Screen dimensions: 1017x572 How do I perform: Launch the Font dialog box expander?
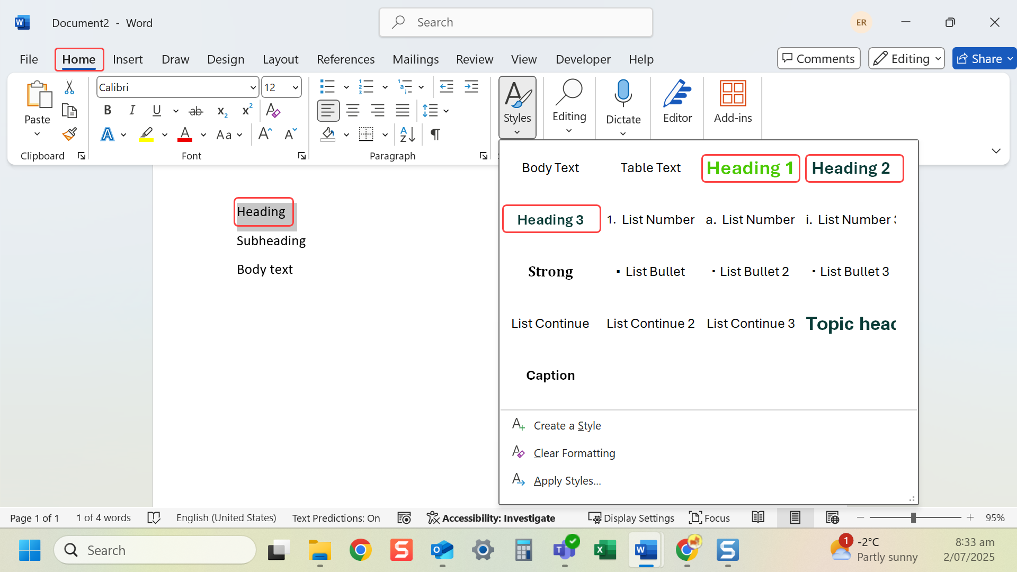click(x=301, y=156)
